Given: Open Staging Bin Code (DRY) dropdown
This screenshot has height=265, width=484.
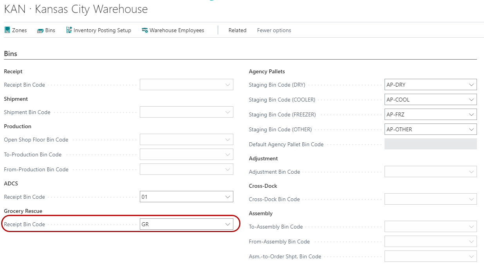Looking at the screenshot, I should click(471, 85).
